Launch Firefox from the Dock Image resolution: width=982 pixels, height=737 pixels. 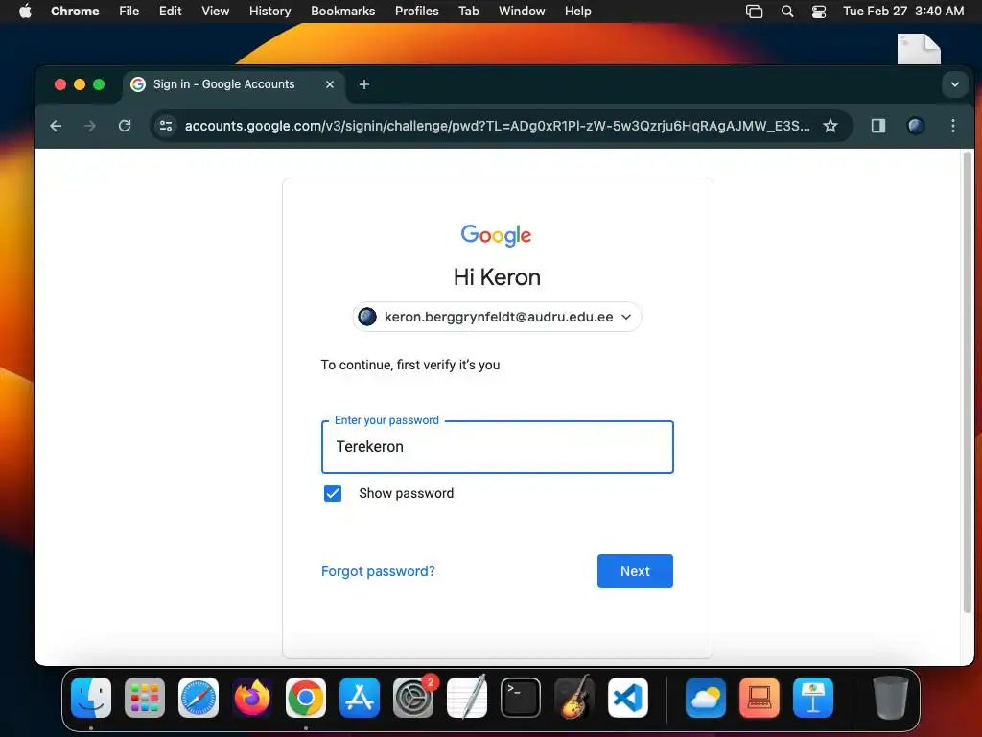[x=252, y=698]
